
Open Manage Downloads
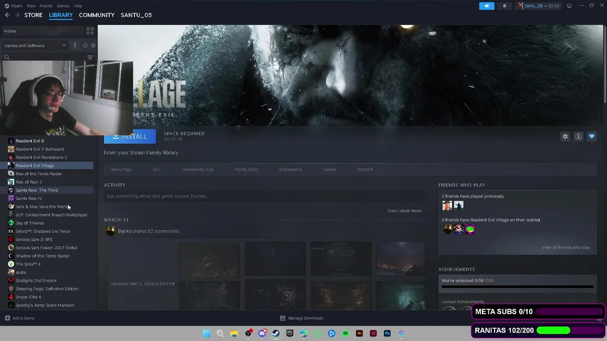coord(302,318)
